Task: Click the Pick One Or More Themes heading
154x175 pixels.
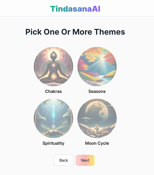Action: [75, 32]
